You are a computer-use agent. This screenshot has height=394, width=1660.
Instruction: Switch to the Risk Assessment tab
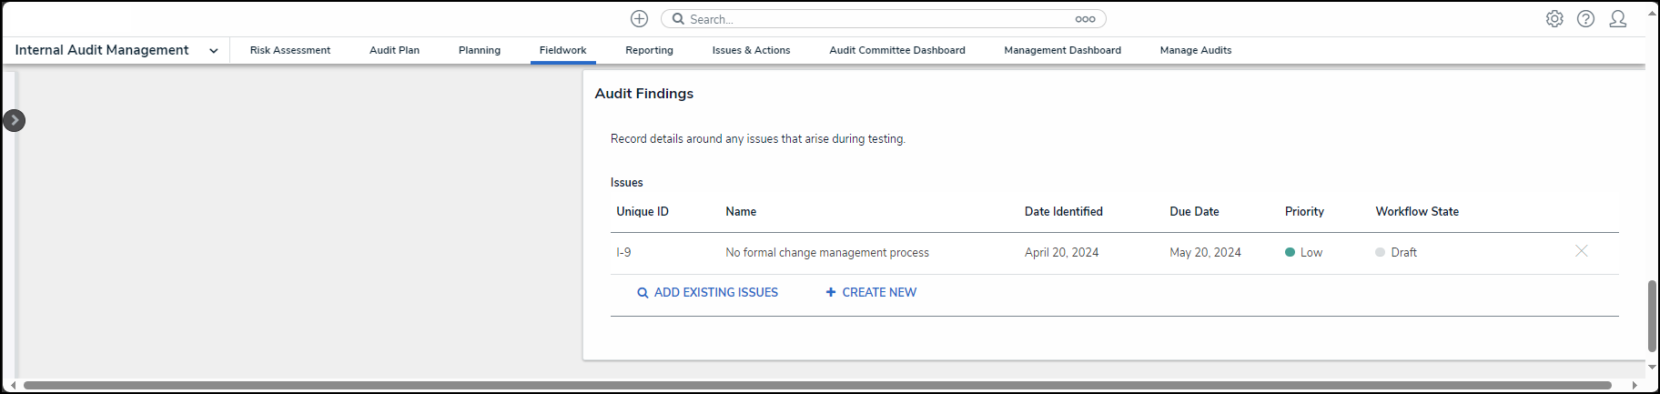pos(290,51)
